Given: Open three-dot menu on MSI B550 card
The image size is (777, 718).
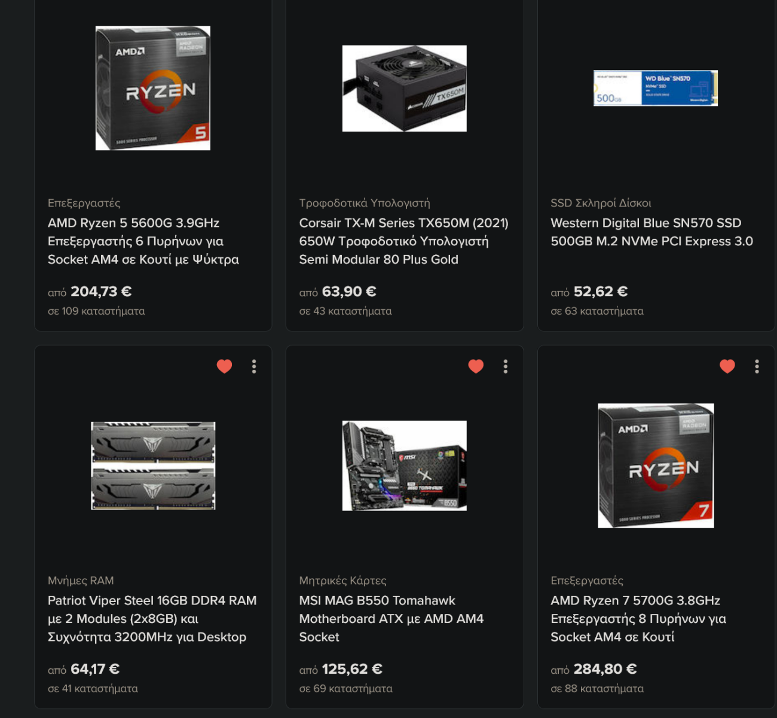Looking at the screenshot, I should (x=506, y=366).
